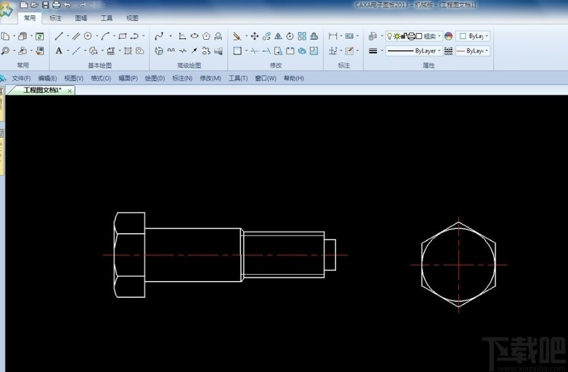The height and width of the screenshot is (372, 568).
Task: Expand the Line tool dropdown arrow
Action: click(x=67, y=36)
